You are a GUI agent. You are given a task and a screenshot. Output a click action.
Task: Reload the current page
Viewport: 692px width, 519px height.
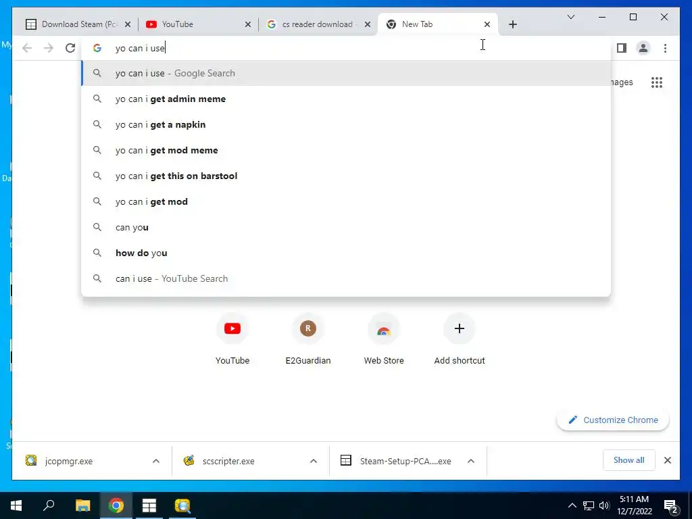[x=70, y=48]
